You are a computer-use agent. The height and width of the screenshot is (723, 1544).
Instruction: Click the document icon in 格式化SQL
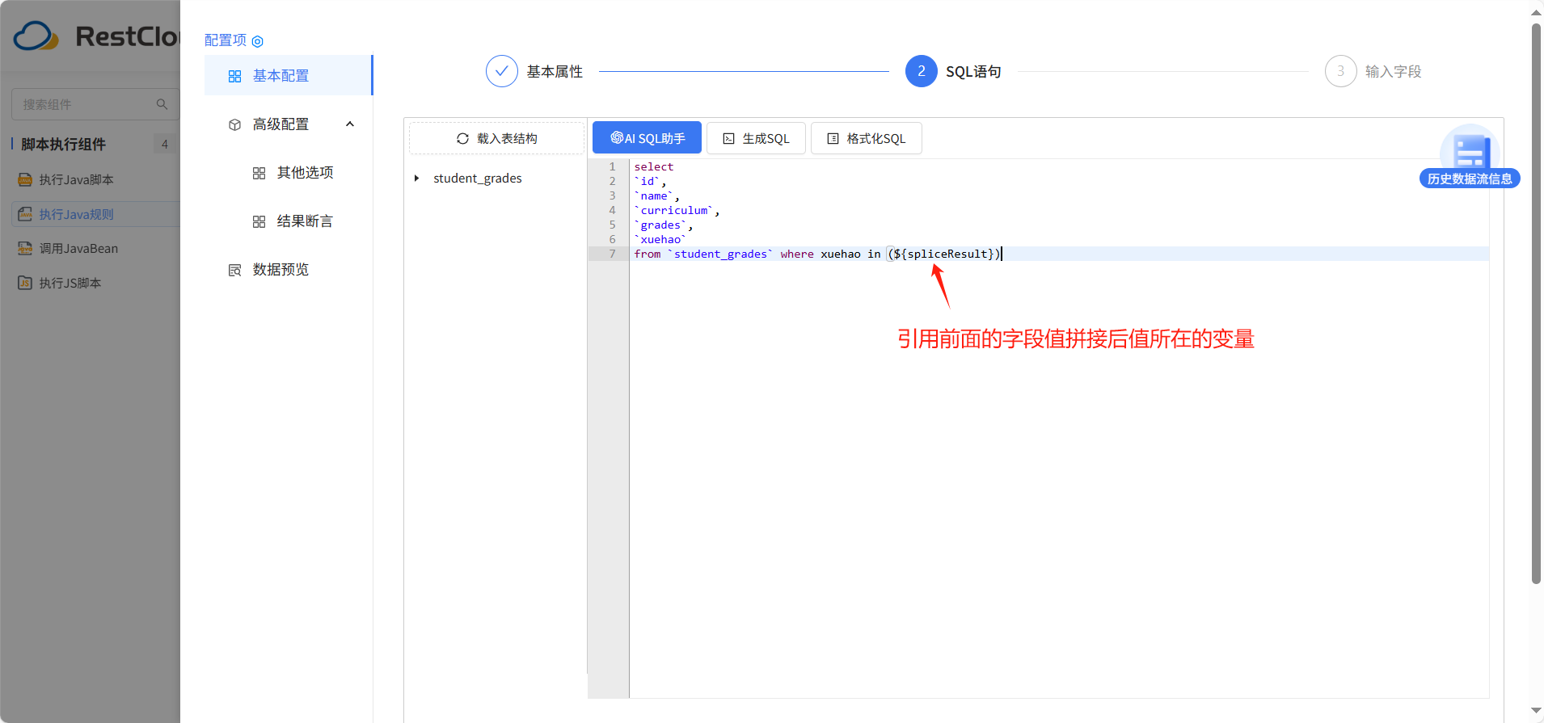point(833,138)
